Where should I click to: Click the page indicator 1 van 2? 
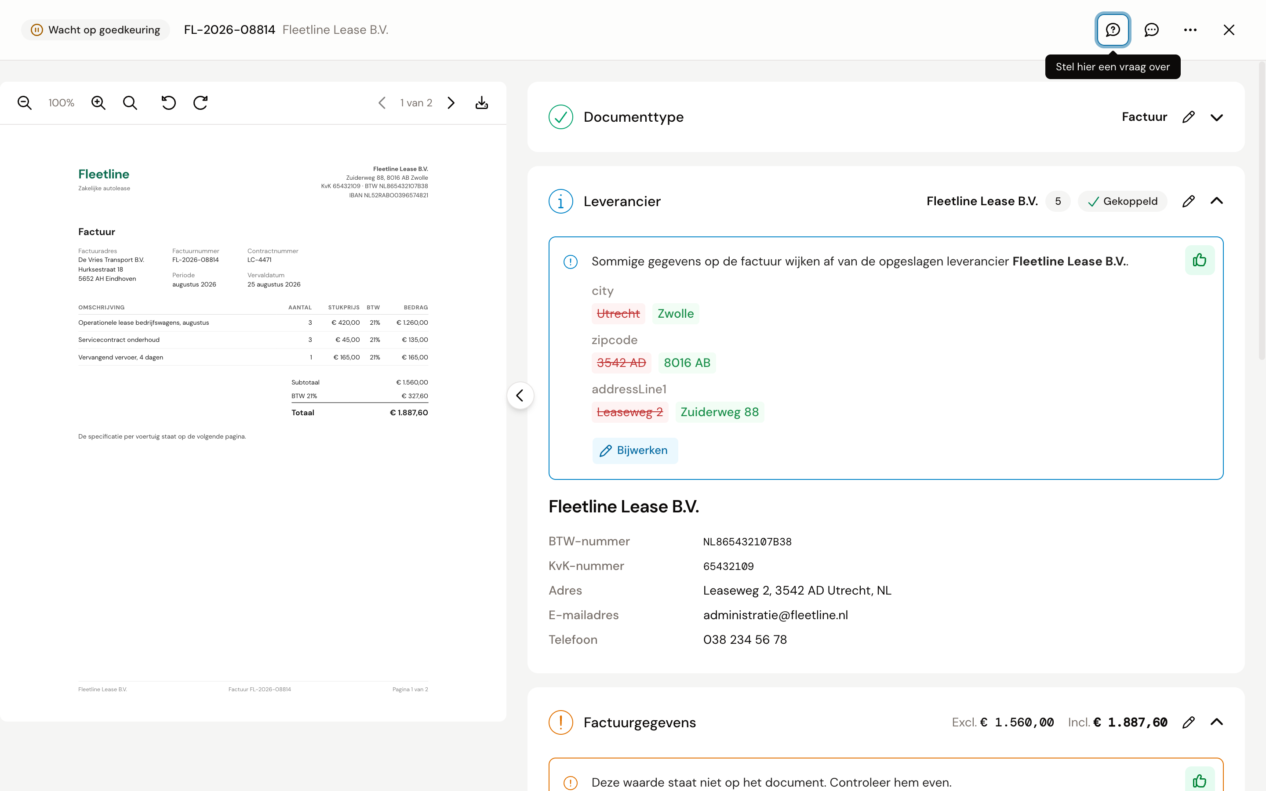click(x=416, y=103)
